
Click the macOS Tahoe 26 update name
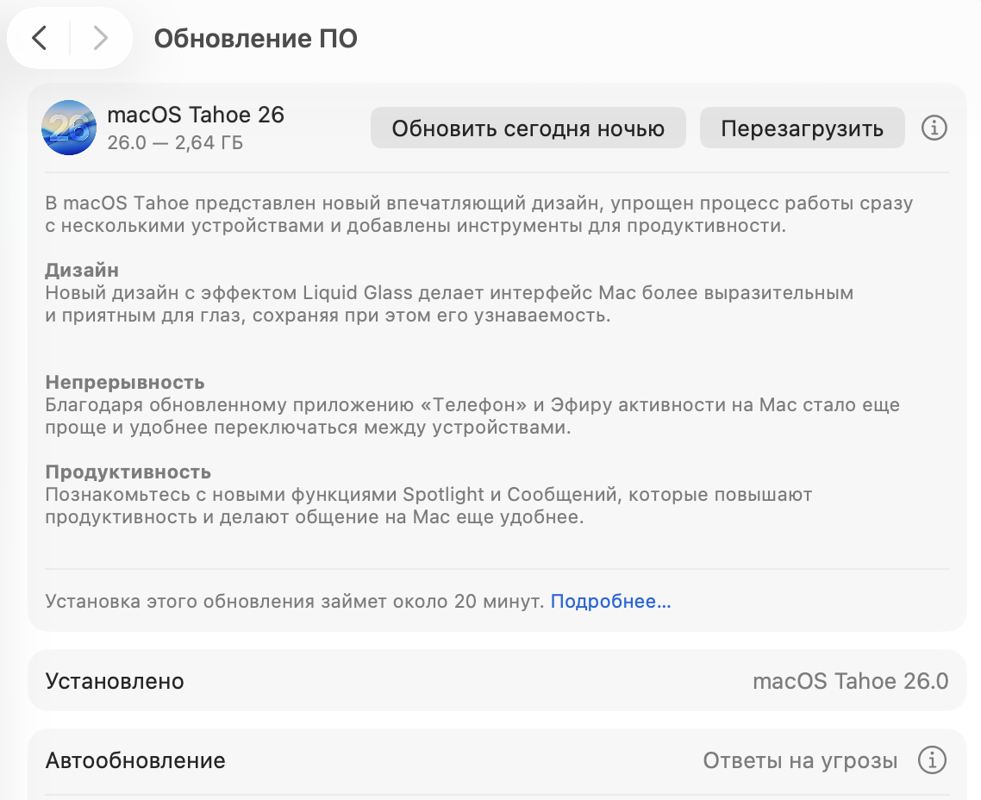point(196,116)
